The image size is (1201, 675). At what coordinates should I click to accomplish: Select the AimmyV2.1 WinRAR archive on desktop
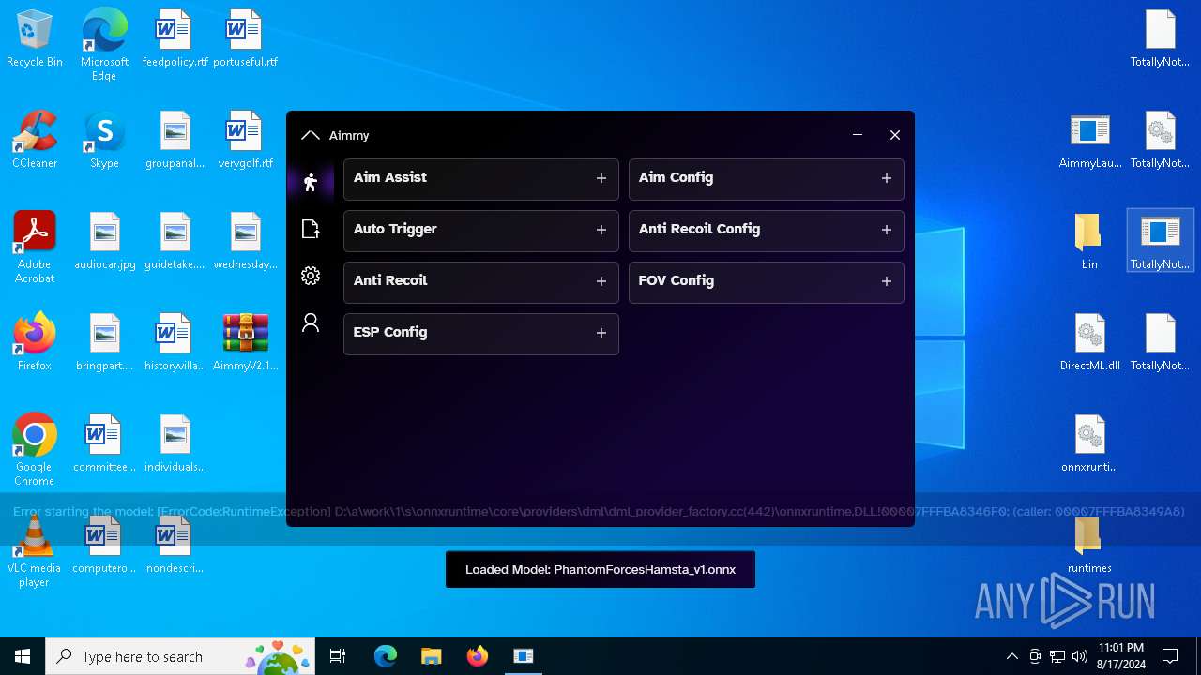[x=245, y=343]
